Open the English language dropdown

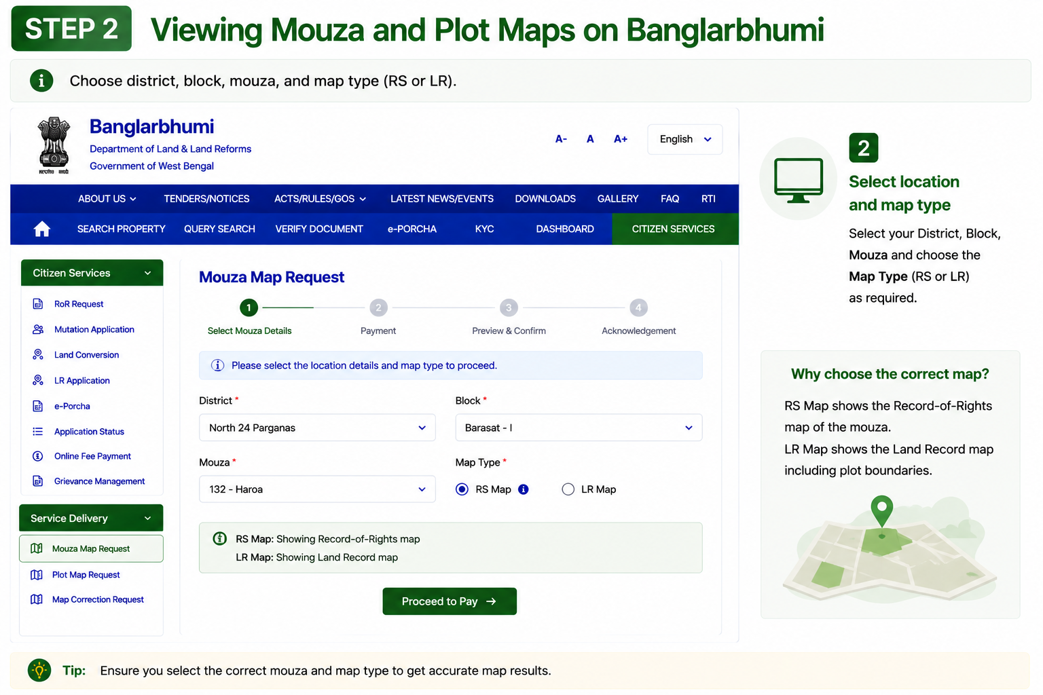[x=684, y=139]
